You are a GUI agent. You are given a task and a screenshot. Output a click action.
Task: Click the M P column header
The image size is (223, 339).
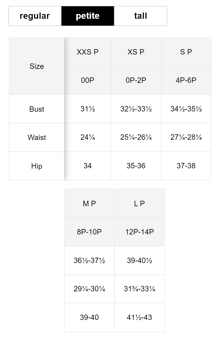pyautogui.click(x=89, y=204)
